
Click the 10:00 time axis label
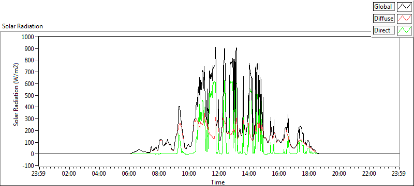pos(189,174)
